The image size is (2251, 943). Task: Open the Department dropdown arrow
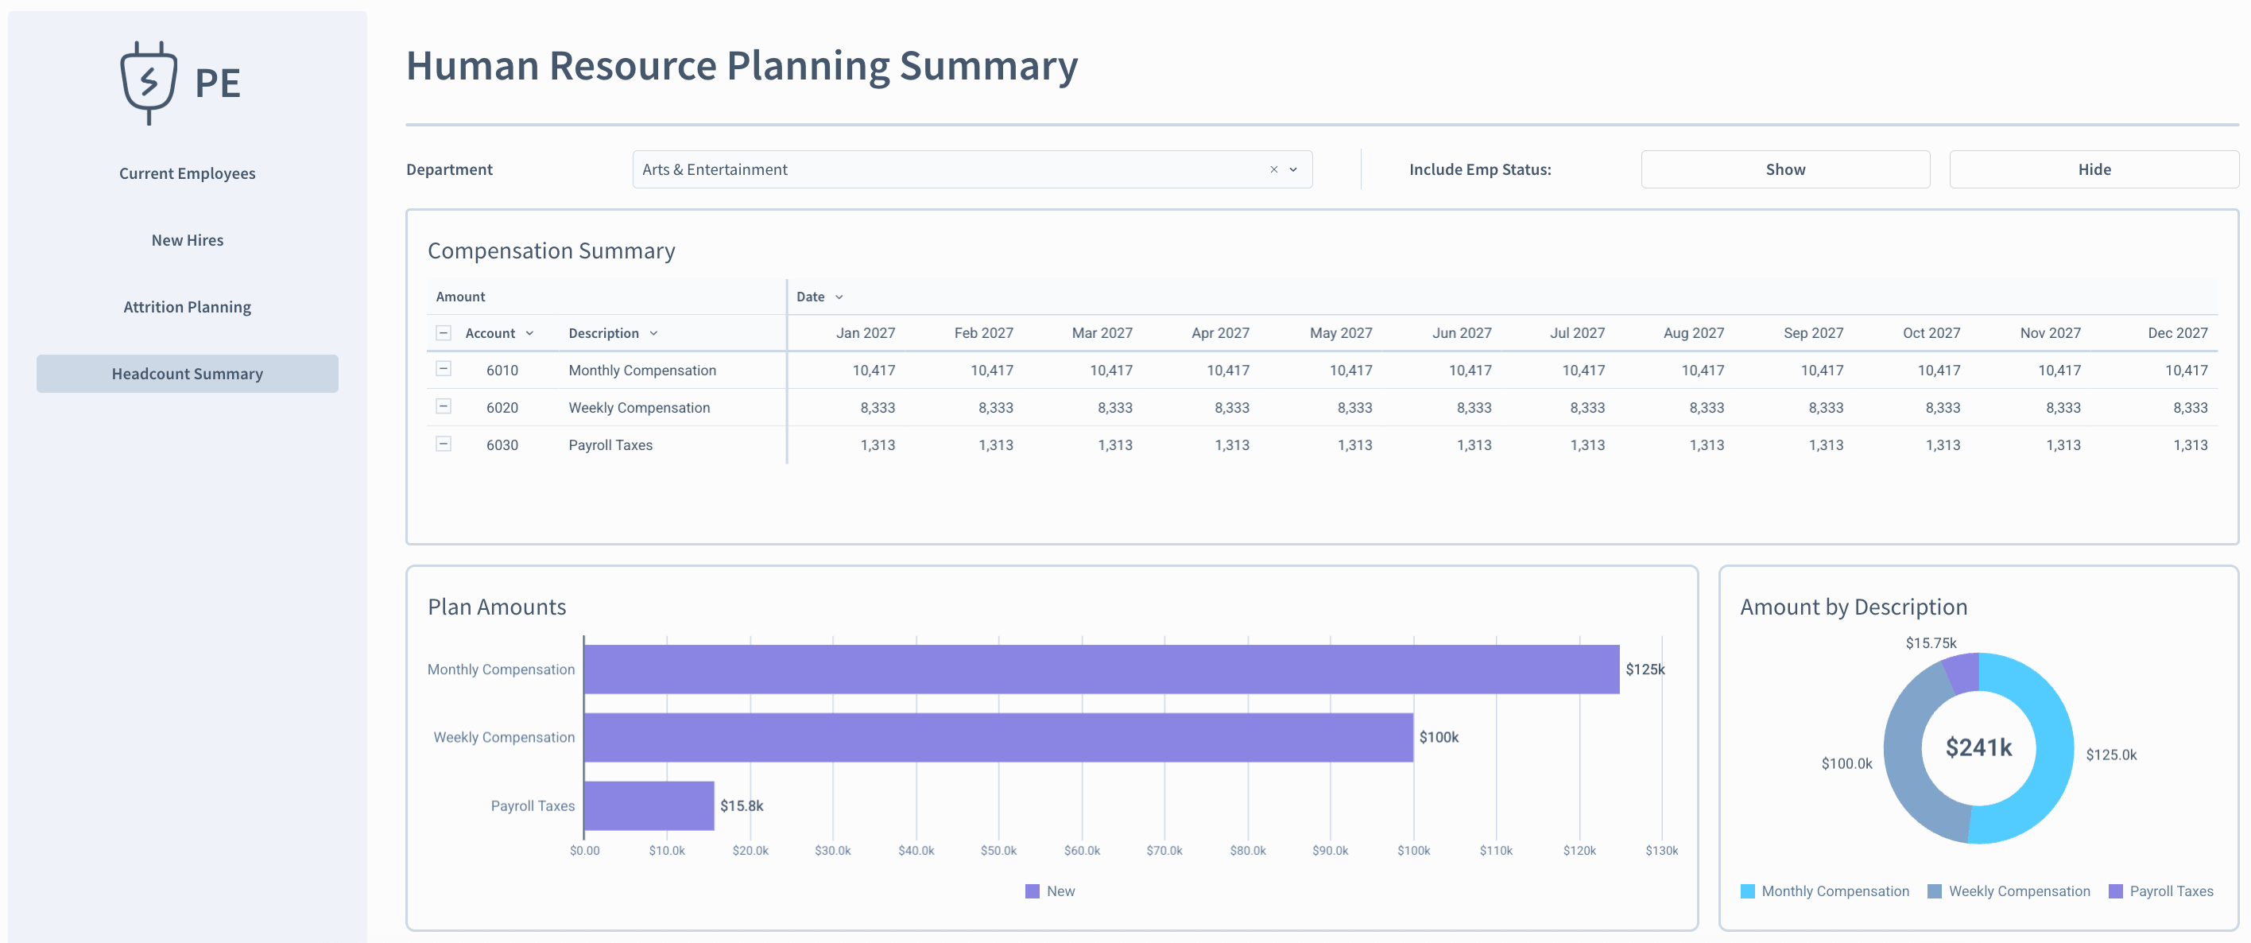1293,169
